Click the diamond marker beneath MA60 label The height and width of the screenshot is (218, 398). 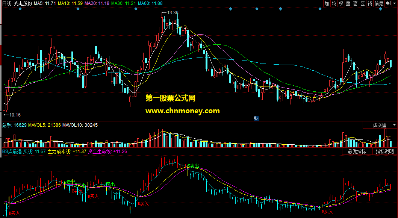[136, 9]
